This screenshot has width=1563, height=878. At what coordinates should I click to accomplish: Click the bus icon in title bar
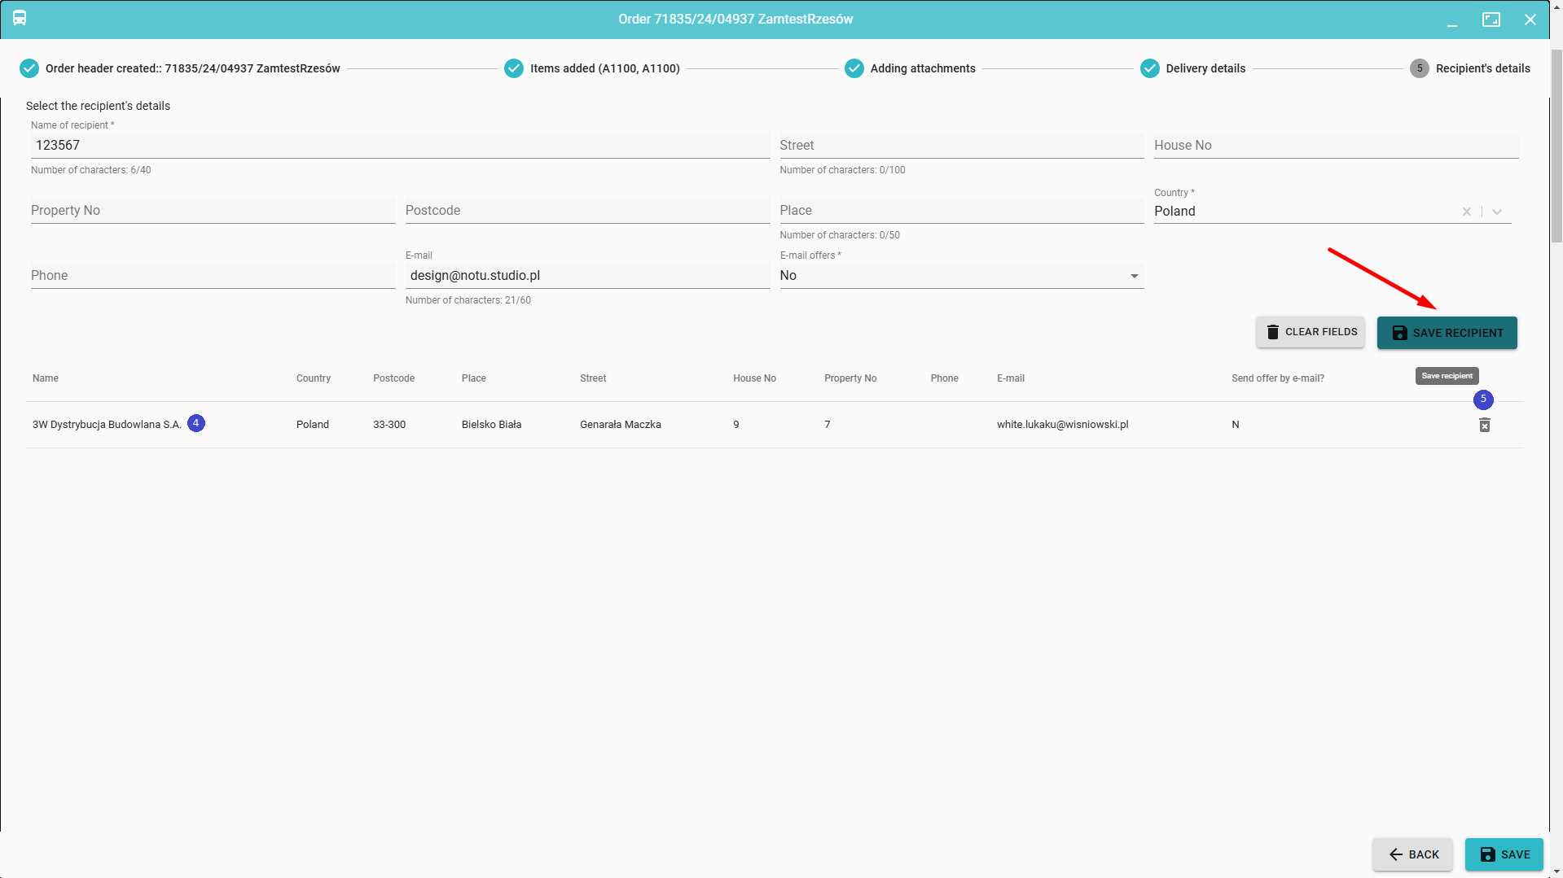tap(20, 18)
